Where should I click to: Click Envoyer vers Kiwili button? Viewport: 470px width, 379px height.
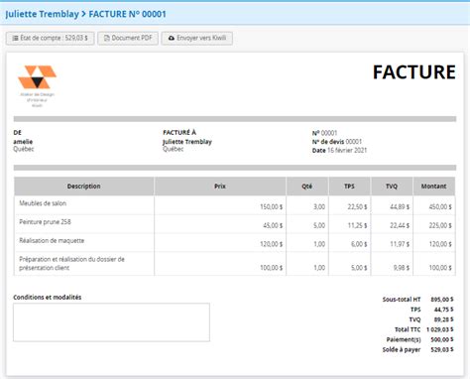pyautogui.click(x=197, y=38)
